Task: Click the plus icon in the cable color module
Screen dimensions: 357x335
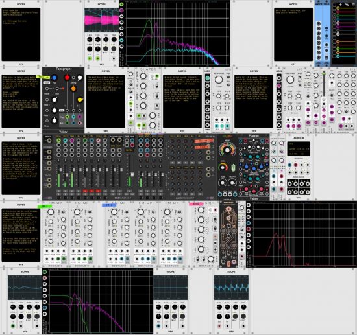Action: pos(340,4)
